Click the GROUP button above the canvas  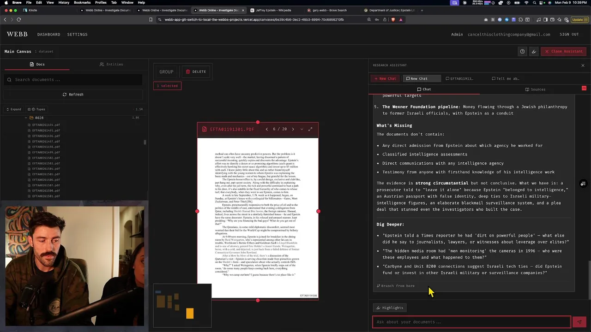tap(166, 72)
